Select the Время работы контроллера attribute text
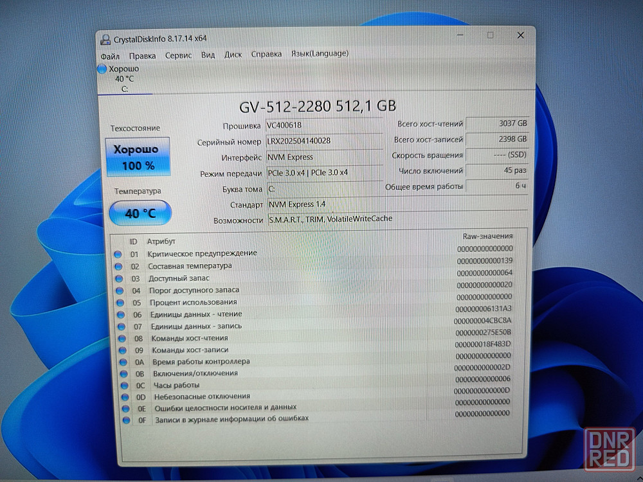This screenshot has width=643, height=482. 201,361
